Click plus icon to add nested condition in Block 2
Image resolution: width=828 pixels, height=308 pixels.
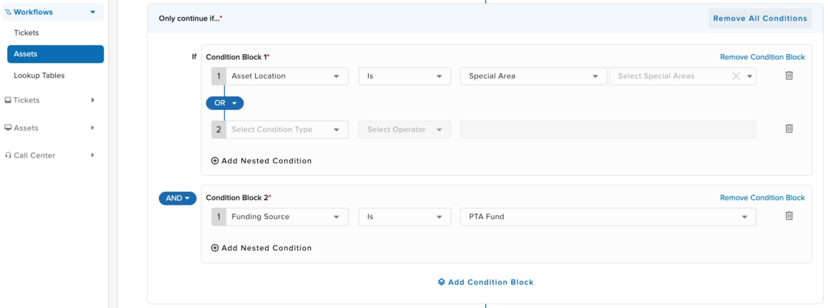[215, 248]
